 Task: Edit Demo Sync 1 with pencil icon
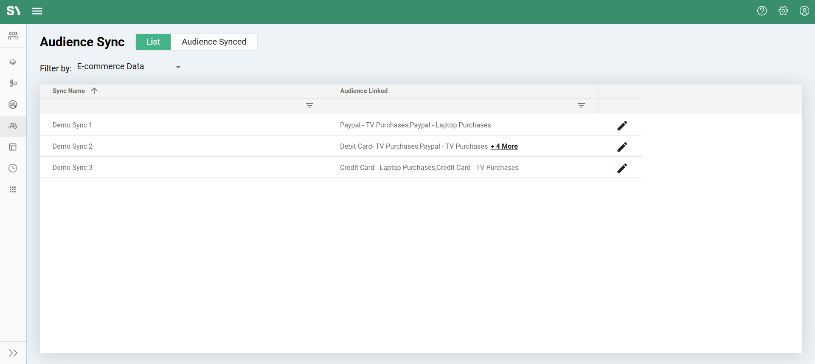(x=622, y=125)
